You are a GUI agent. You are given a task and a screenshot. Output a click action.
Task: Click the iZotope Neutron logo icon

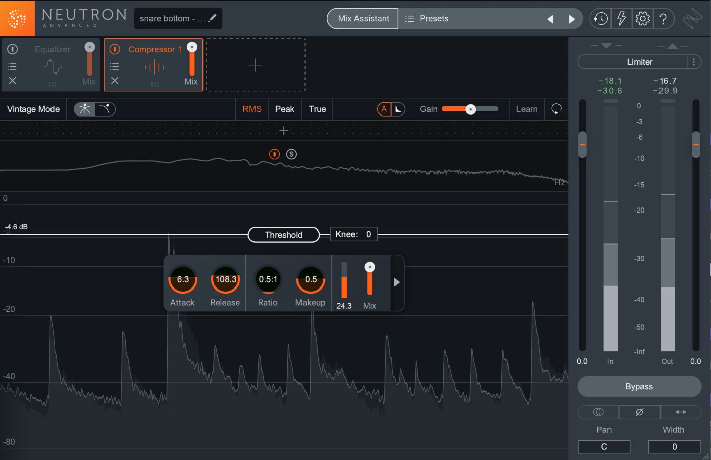point(17,18)
